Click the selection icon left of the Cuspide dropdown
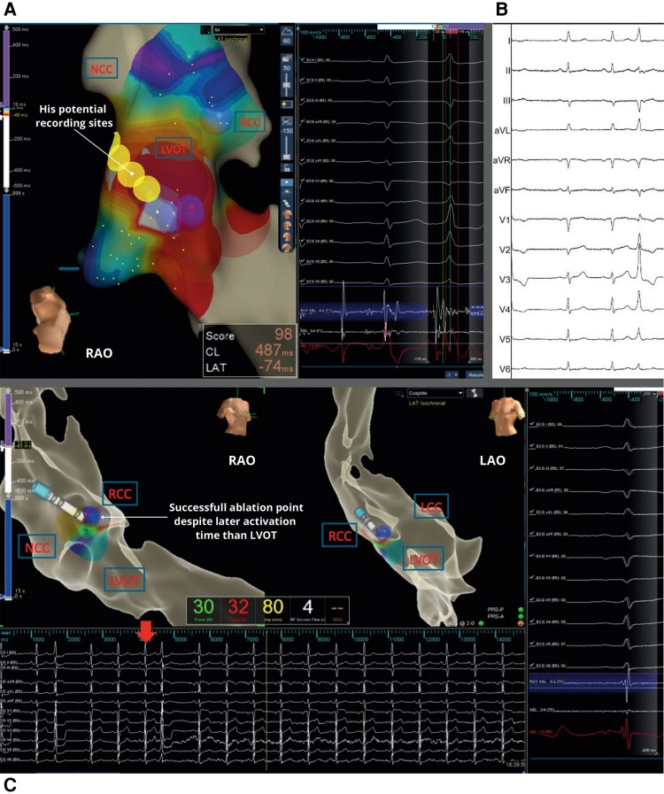This screenshot has width=664, height=794. click(399, 393)
